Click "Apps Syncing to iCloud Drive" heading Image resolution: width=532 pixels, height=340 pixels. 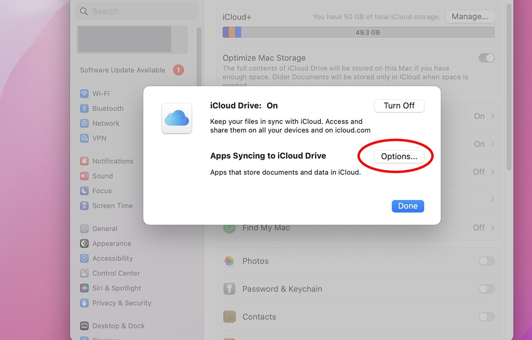268,156
